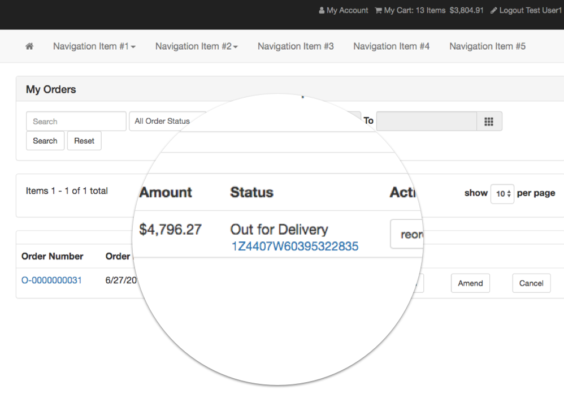
Task: Click the Cancel button
Action: pos(531,283)
